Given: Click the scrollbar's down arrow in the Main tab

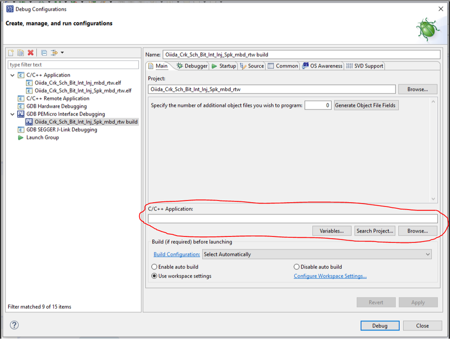Looking at the screenshot, I should tap(433, 199).
